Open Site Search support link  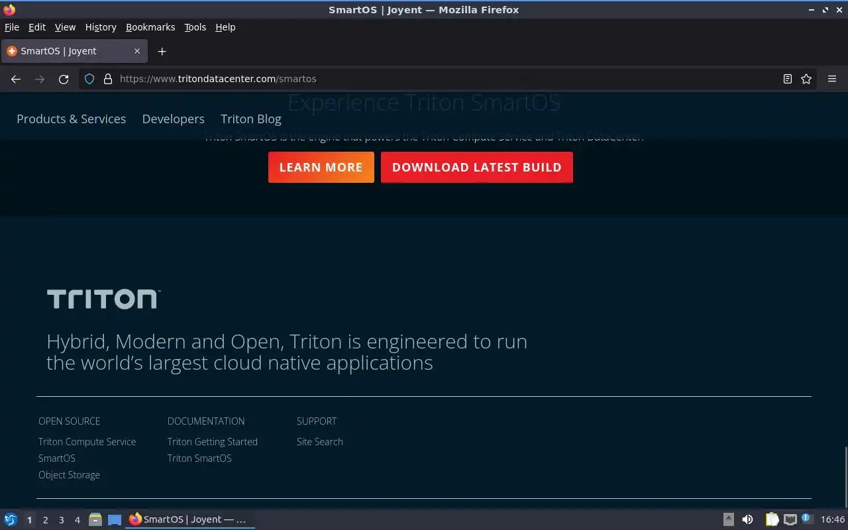[x=320, y=442]
